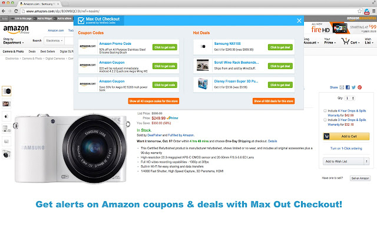Open the Qty quantity selector
The height and width of the screenshot is (236, 377).
tap(350, 99)
